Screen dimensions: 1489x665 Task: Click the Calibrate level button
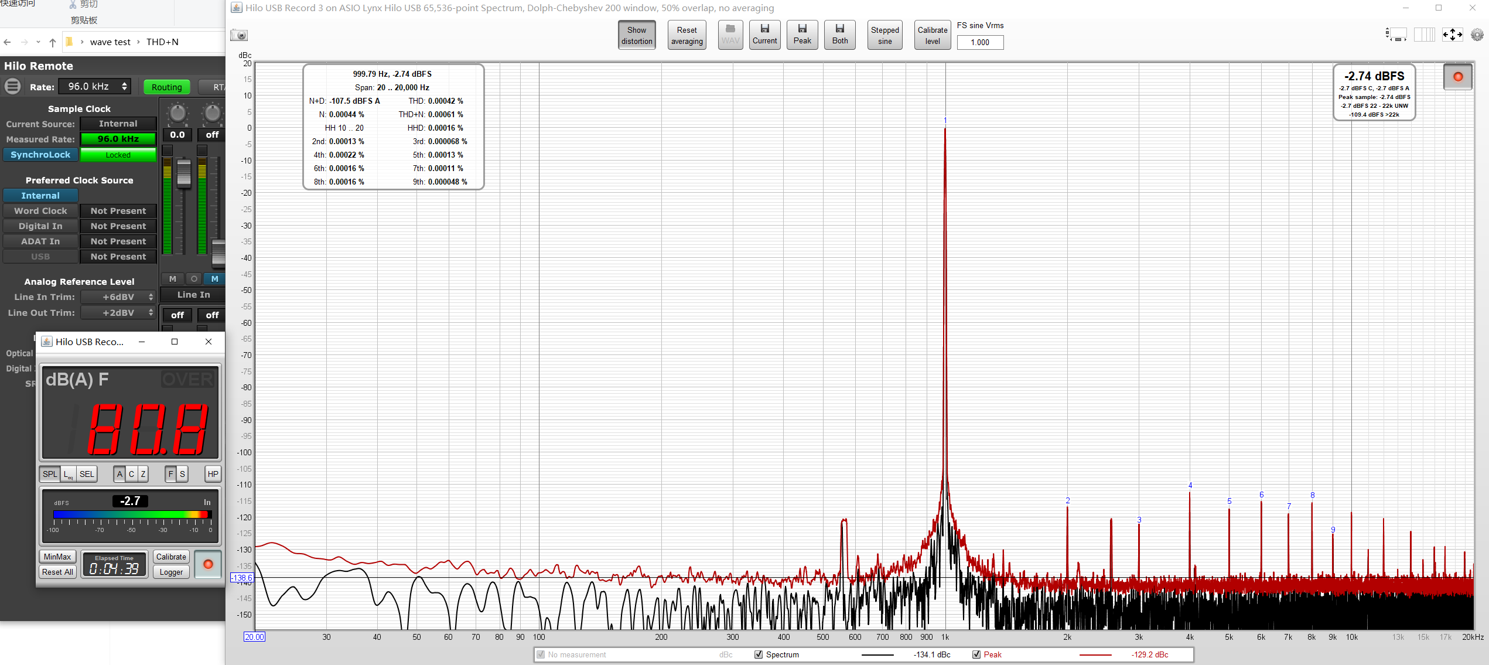coord(932,35)
